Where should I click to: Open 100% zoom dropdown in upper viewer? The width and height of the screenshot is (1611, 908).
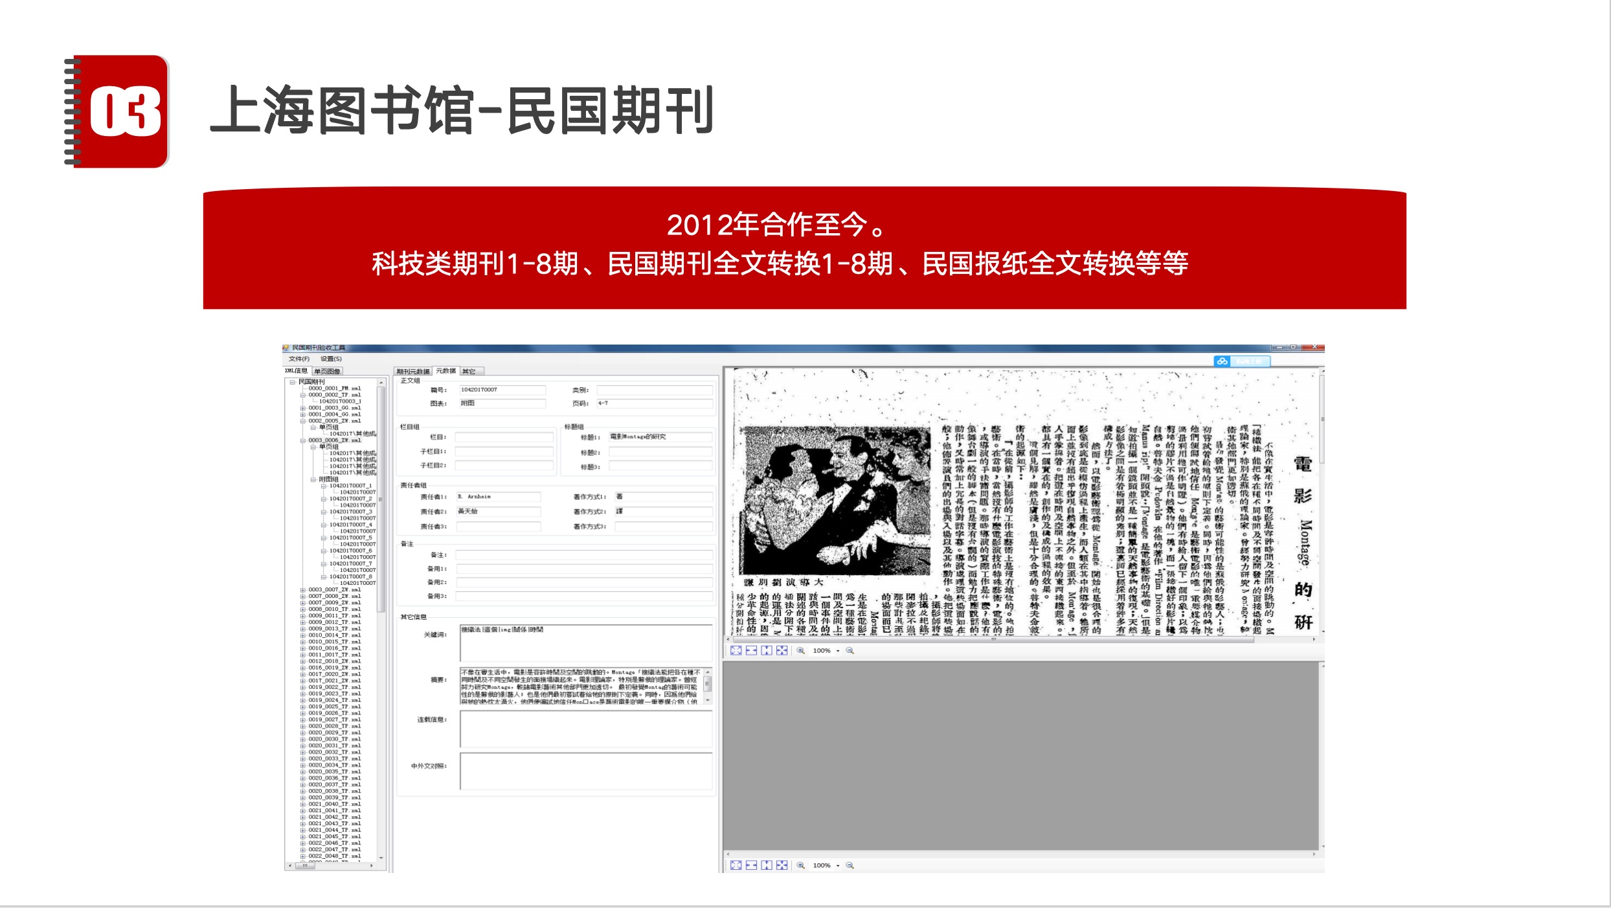838,651
